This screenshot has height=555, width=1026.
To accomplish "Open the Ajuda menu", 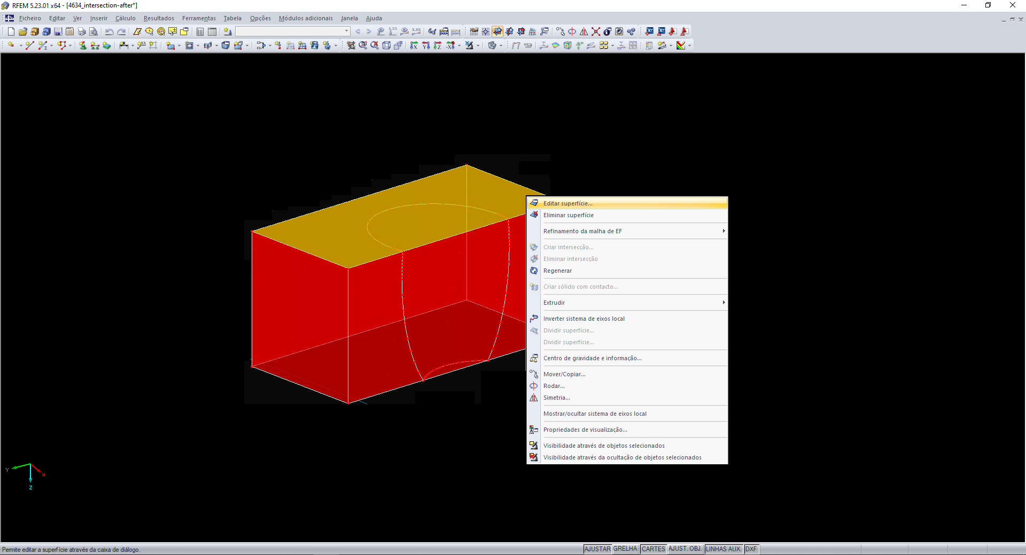I will pyautogui.click(x=374, y=18).
